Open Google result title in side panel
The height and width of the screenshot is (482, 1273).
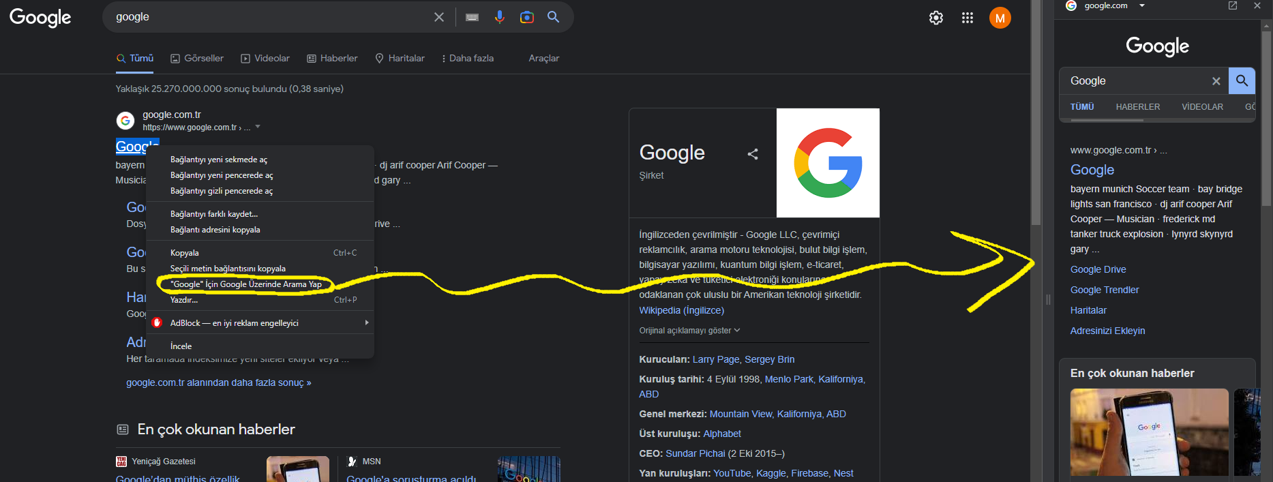click(x=1092, y=170)
